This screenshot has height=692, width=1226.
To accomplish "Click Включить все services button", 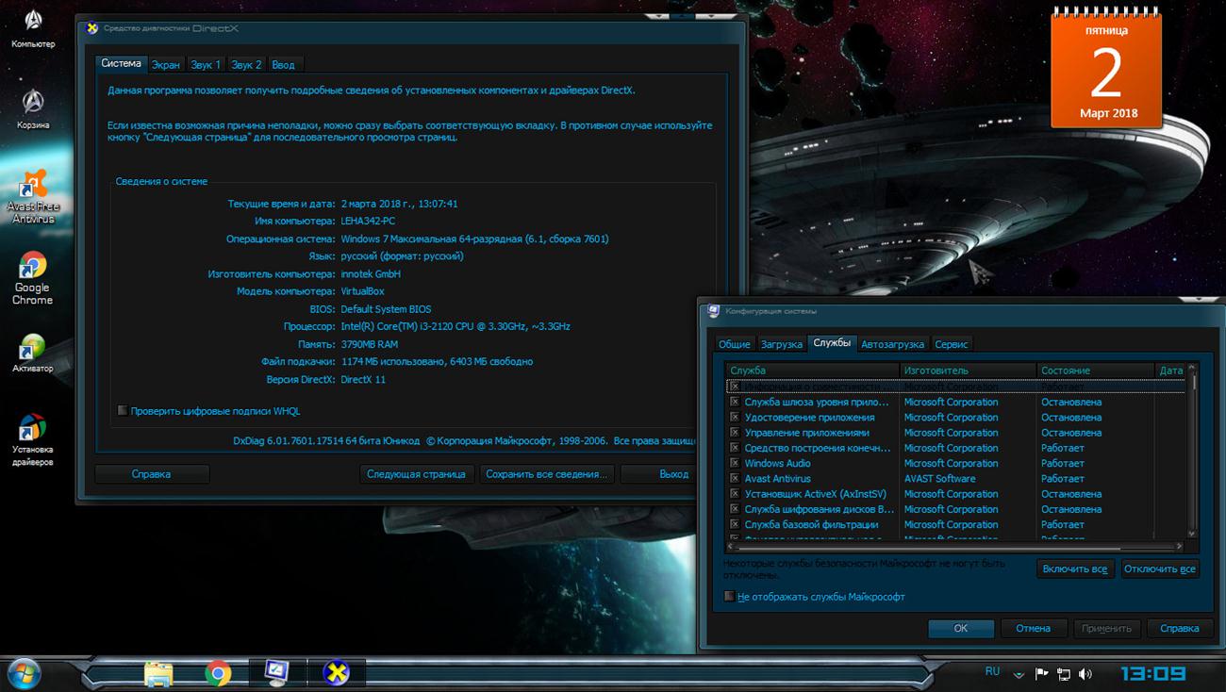I will click(1075, 568).
